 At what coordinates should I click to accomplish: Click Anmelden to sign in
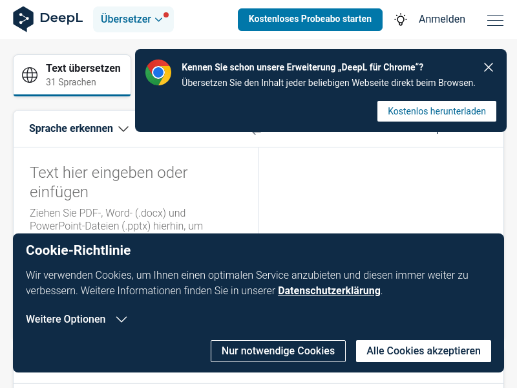(442, 19)
